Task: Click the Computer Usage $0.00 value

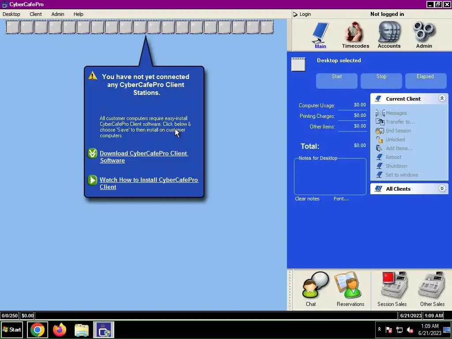Action: [x=360, y=105]
